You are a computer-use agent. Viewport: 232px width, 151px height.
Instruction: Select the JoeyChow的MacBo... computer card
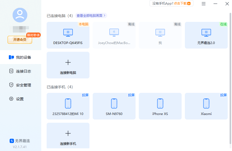click(114, 35)
